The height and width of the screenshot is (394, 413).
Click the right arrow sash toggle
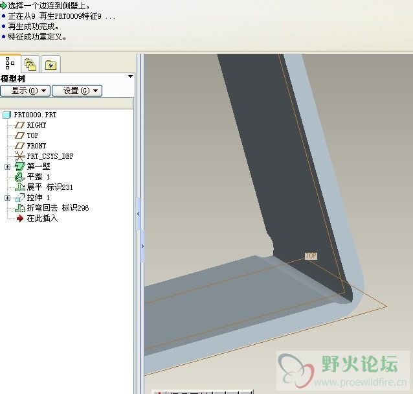coord(142,246)
